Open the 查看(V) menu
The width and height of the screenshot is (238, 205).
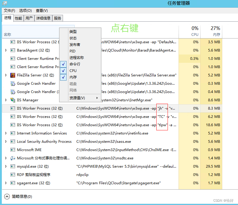tap(42, 11)
